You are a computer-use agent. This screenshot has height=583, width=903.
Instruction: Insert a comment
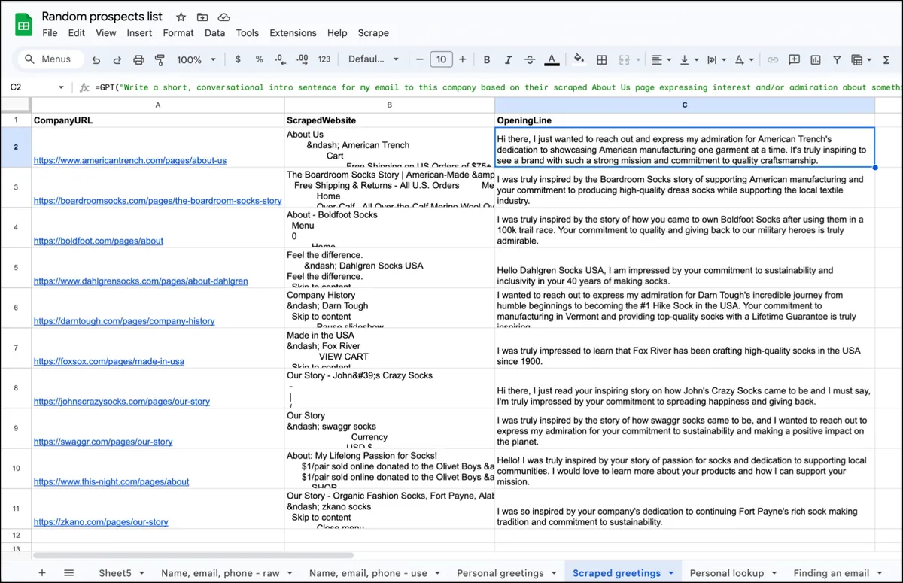coord(794,59)
